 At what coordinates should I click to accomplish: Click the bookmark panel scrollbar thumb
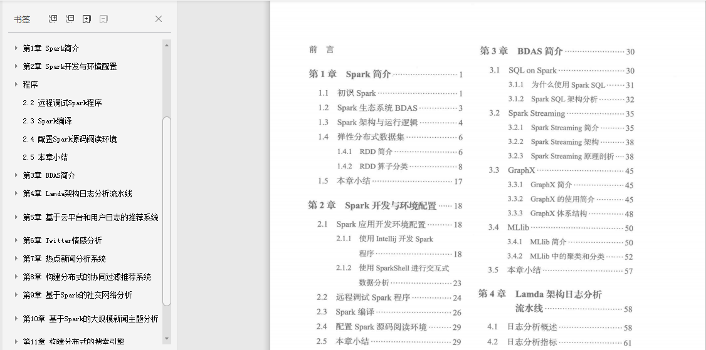coord(167,211)
